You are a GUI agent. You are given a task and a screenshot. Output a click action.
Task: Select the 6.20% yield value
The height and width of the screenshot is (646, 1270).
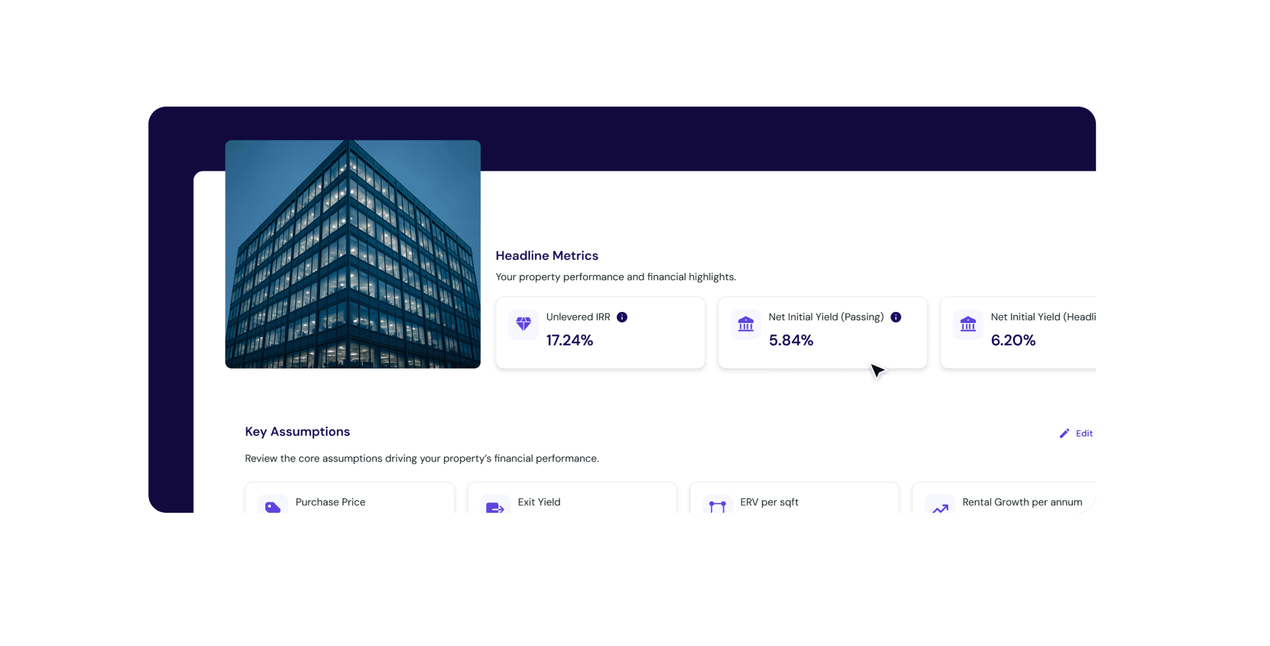tap(1012, 340)
